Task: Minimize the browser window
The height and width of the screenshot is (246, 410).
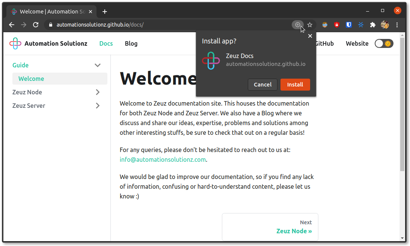Action: pos(368,11)
